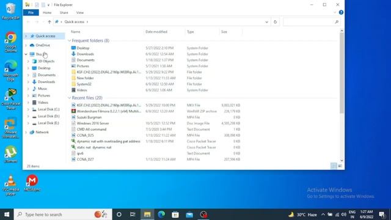This screenshot has height=220, width=391.
Task: Open the File ribbon tab
Action: point(31,12)
